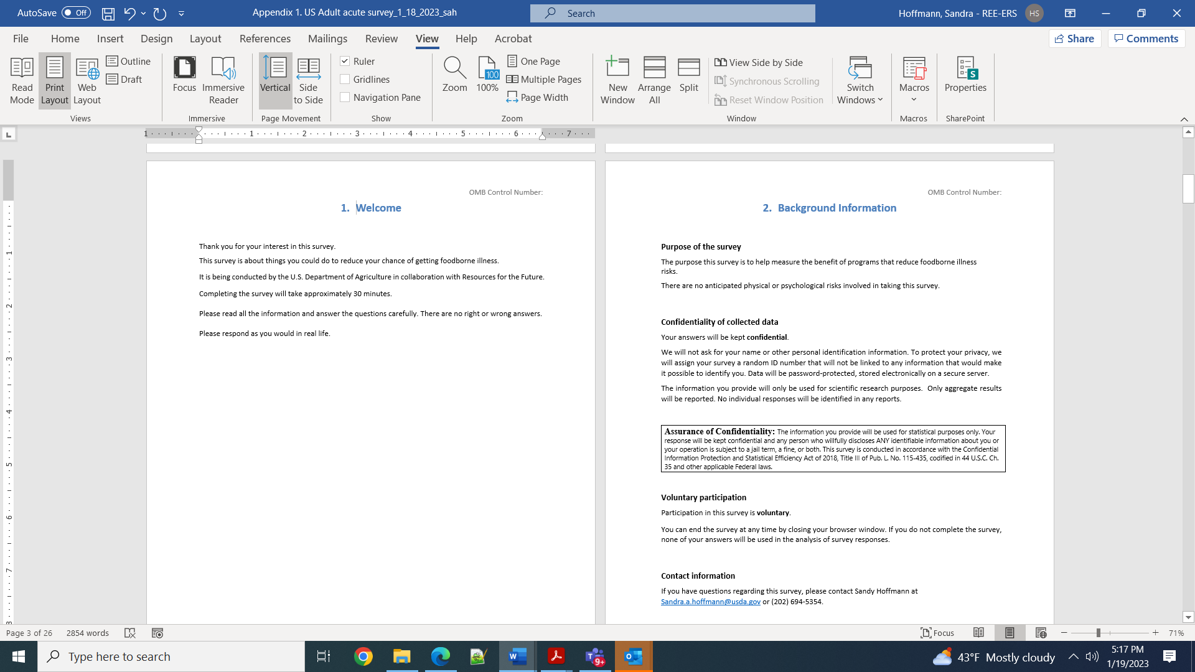
Task: Open a New Window
Action: (617, 80)
